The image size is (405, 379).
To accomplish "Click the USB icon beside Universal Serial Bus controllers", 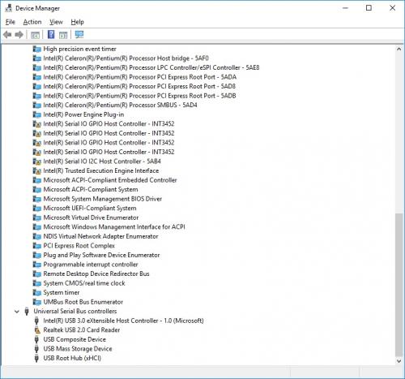I will tap(27, 312).
